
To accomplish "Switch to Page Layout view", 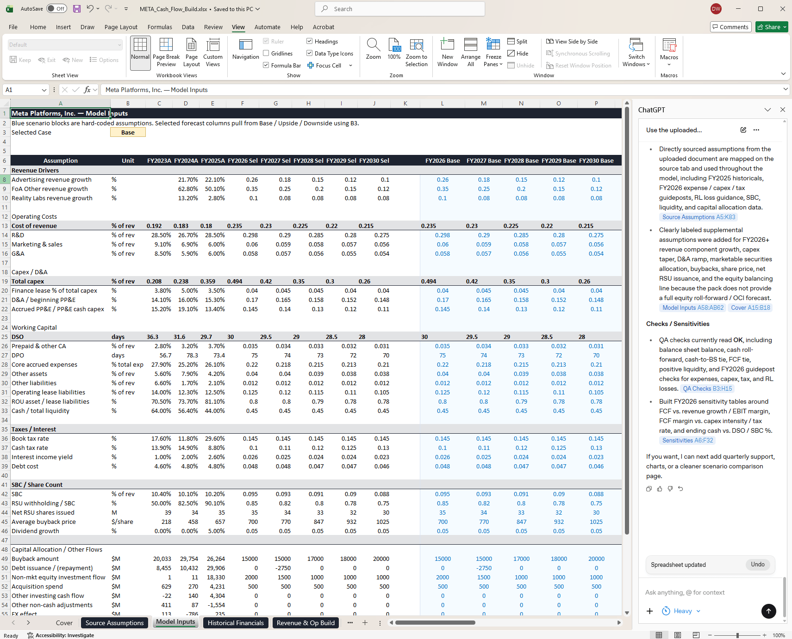I will [x=192, y=53].
